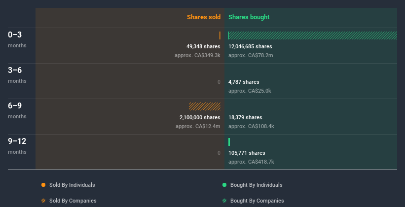The image size is (405, 207).
Task: Click the striped Sold By Companies legend swatch
Action: click(x=43, y=201)
